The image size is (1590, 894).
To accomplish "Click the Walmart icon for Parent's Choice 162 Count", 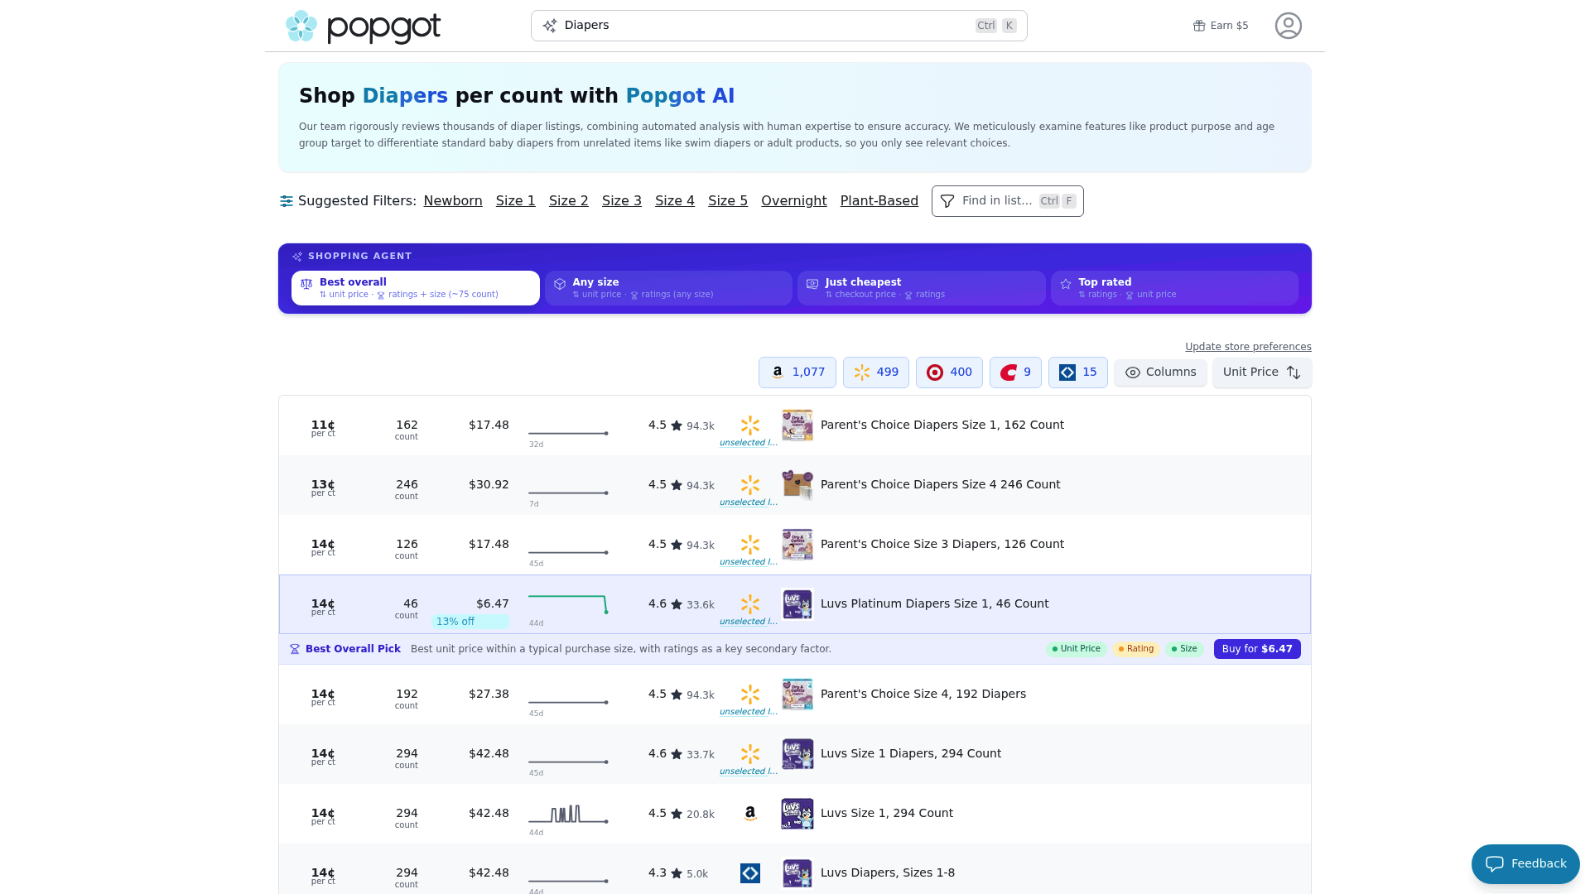I will click(750, 425).
